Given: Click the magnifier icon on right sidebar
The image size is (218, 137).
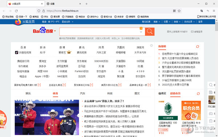Looking at the screenshot, I should 211,85.
